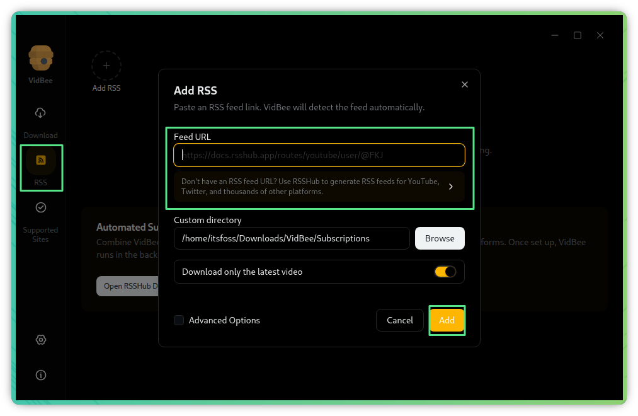
Task: Click the Open RSSHub button behind dialog
Action: 127,286
